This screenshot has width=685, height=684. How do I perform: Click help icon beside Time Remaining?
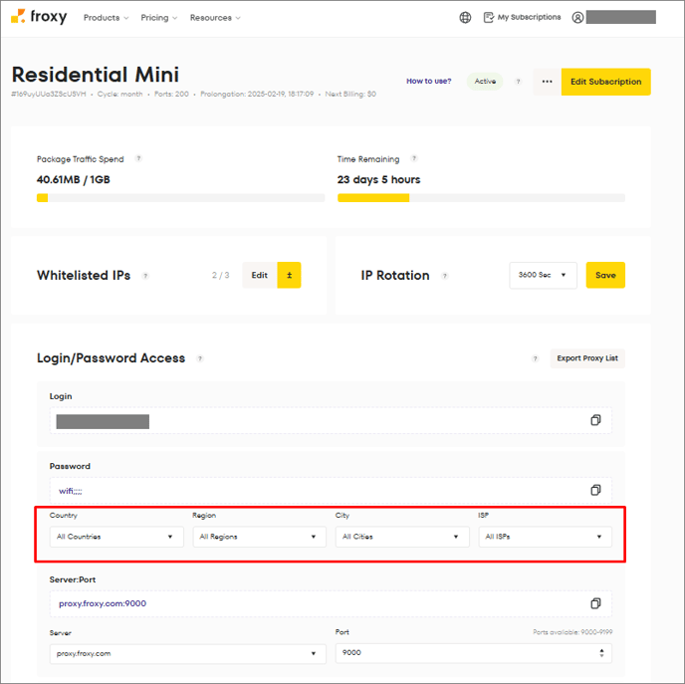[x=414, y=158]
